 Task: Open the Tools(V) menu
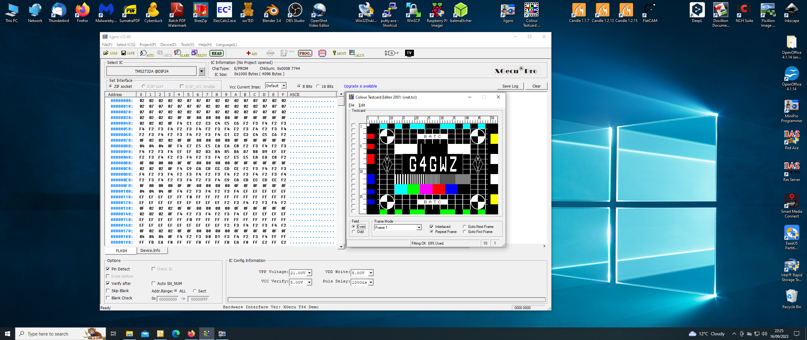188,45
